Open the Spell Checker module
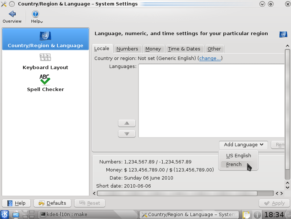This screenshot has height=219, width=291. coord(45,83)
